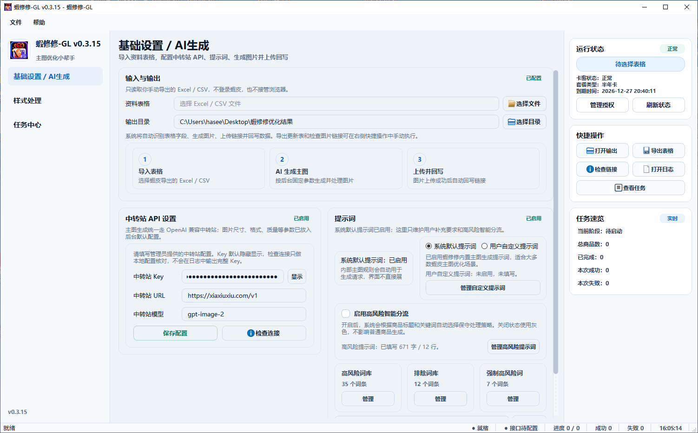Click the v0.3.15 version text in sidebar
Image resolution: width=698 pixels, height=433 pixels.
(18, 412)
